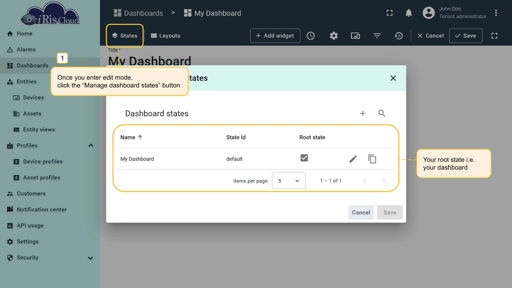Open entity aliases icon in toolbar
Screen dimensions: 512x288
pos(355,36)
